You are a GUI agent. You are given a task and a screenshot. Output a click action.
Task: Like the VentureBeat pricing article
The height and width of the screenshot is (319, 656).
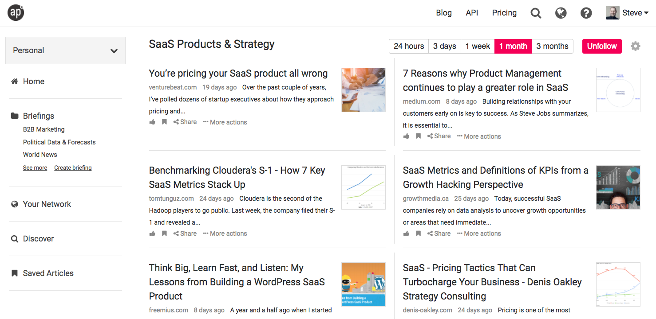pos(152,122)
